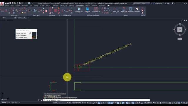188x106 pixels.
Task: Click the command line input field
Action: (x=97, y=100)
